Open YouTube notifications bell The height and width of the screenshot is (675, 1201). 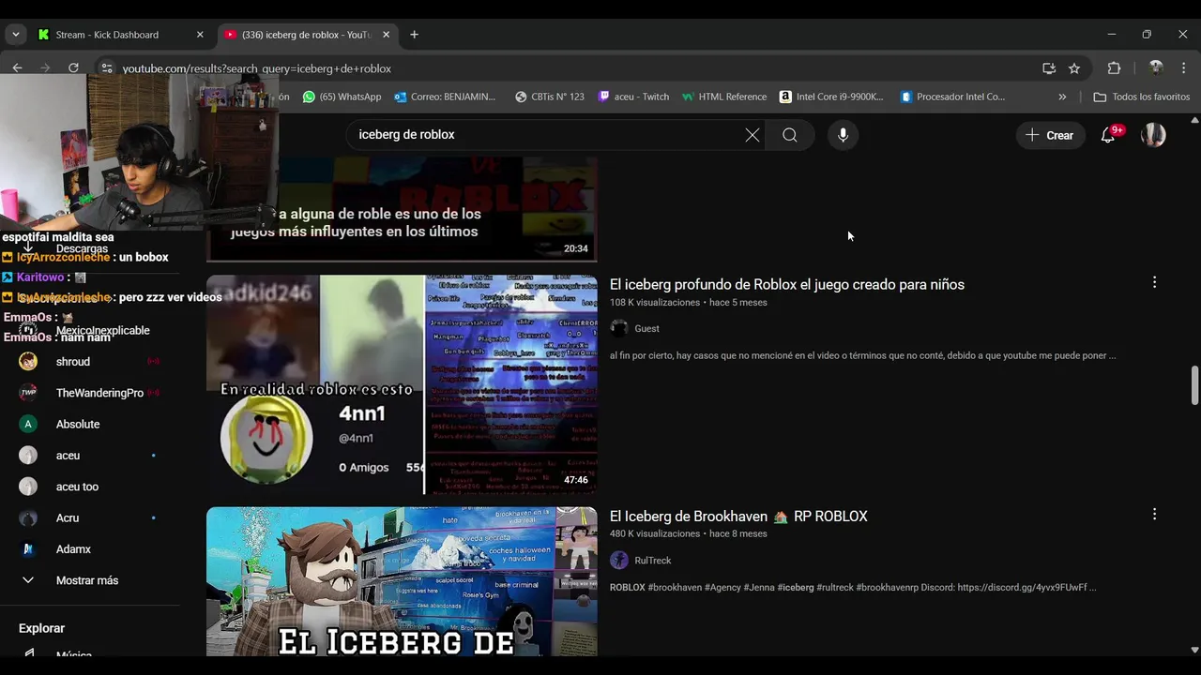(1108, 135)
